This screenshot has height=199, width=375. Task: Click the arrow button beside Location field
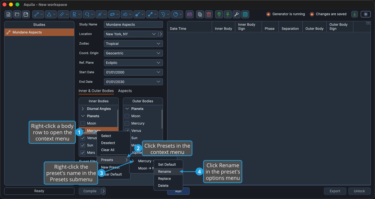pyautogui.click(x=161, y=34)
